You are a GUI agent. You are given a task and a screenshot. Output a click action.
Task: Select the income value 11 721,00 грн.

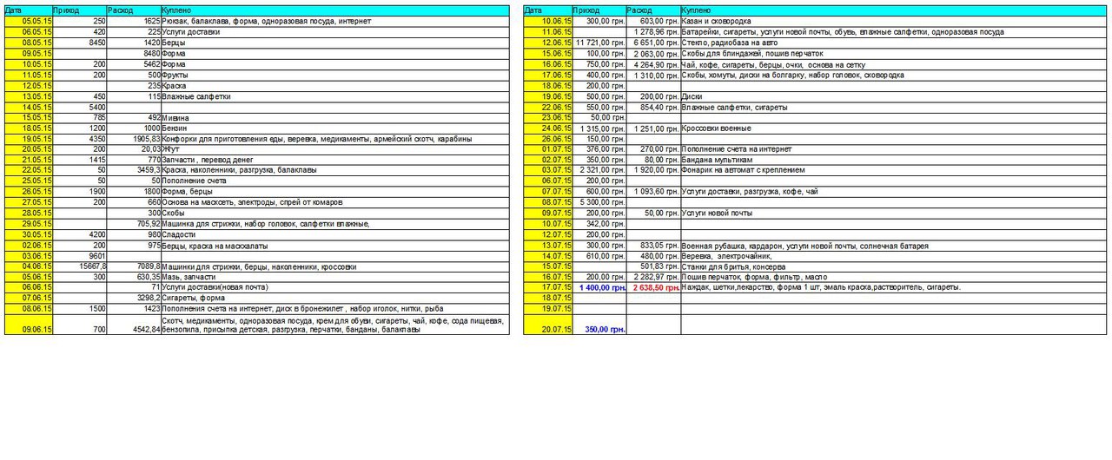[599, 43]
